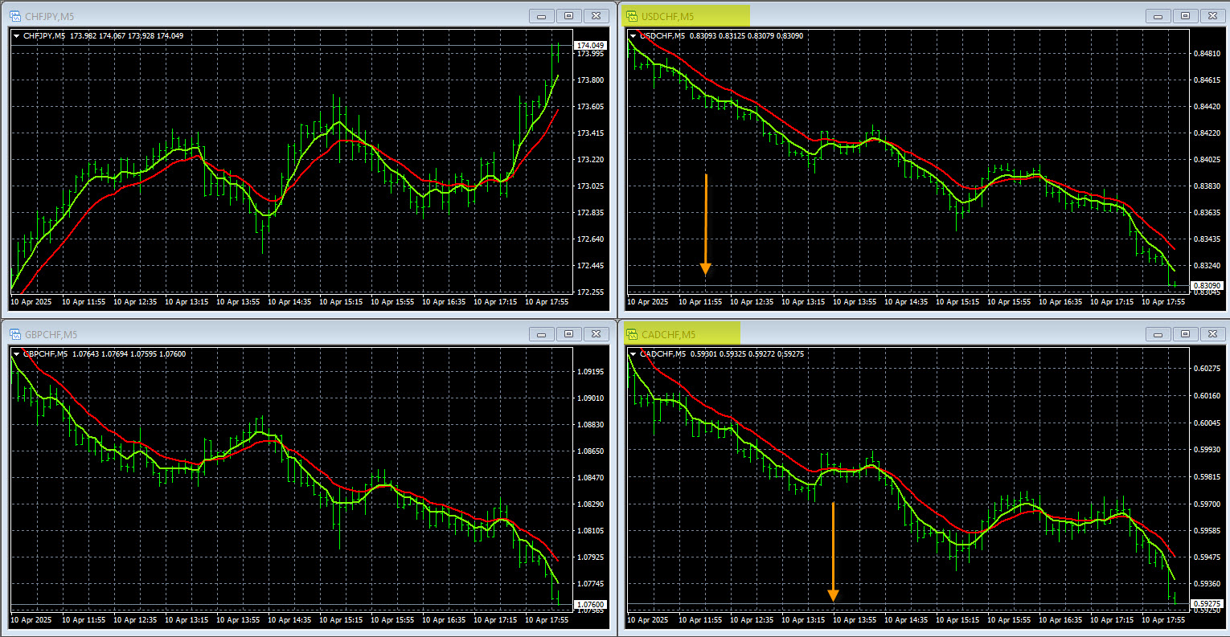Select the orange arrow on USDCHF chart
The width and height of the screenshot is (1230, 637).
pos(705,225)
